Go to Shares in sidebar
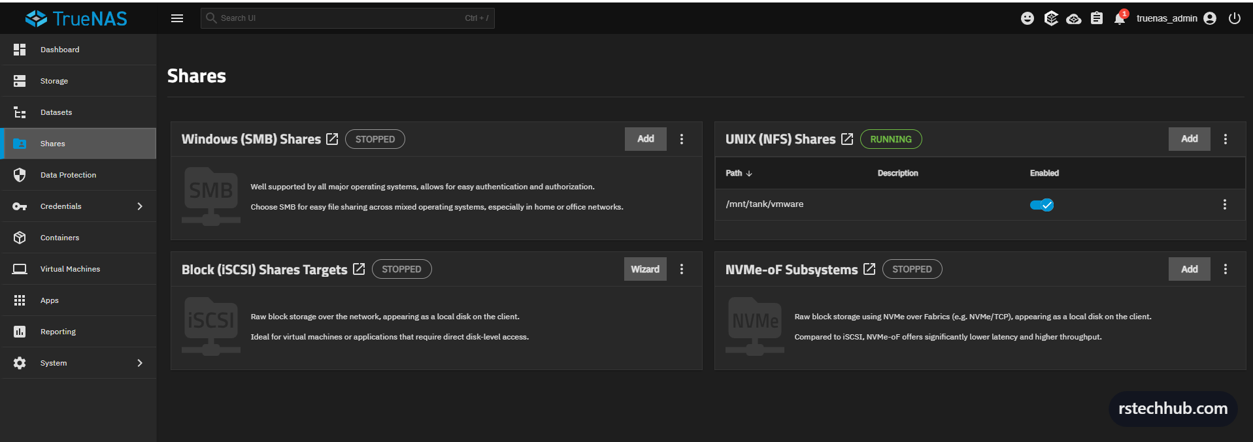1253x442 pixels. pos(78,144)
